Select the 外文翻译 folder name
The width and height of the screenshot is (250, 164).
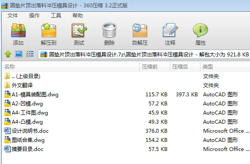coord(22,85)
